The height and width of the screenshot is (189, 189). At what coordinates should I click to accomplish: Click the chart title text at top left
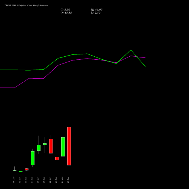pos(26,6)
